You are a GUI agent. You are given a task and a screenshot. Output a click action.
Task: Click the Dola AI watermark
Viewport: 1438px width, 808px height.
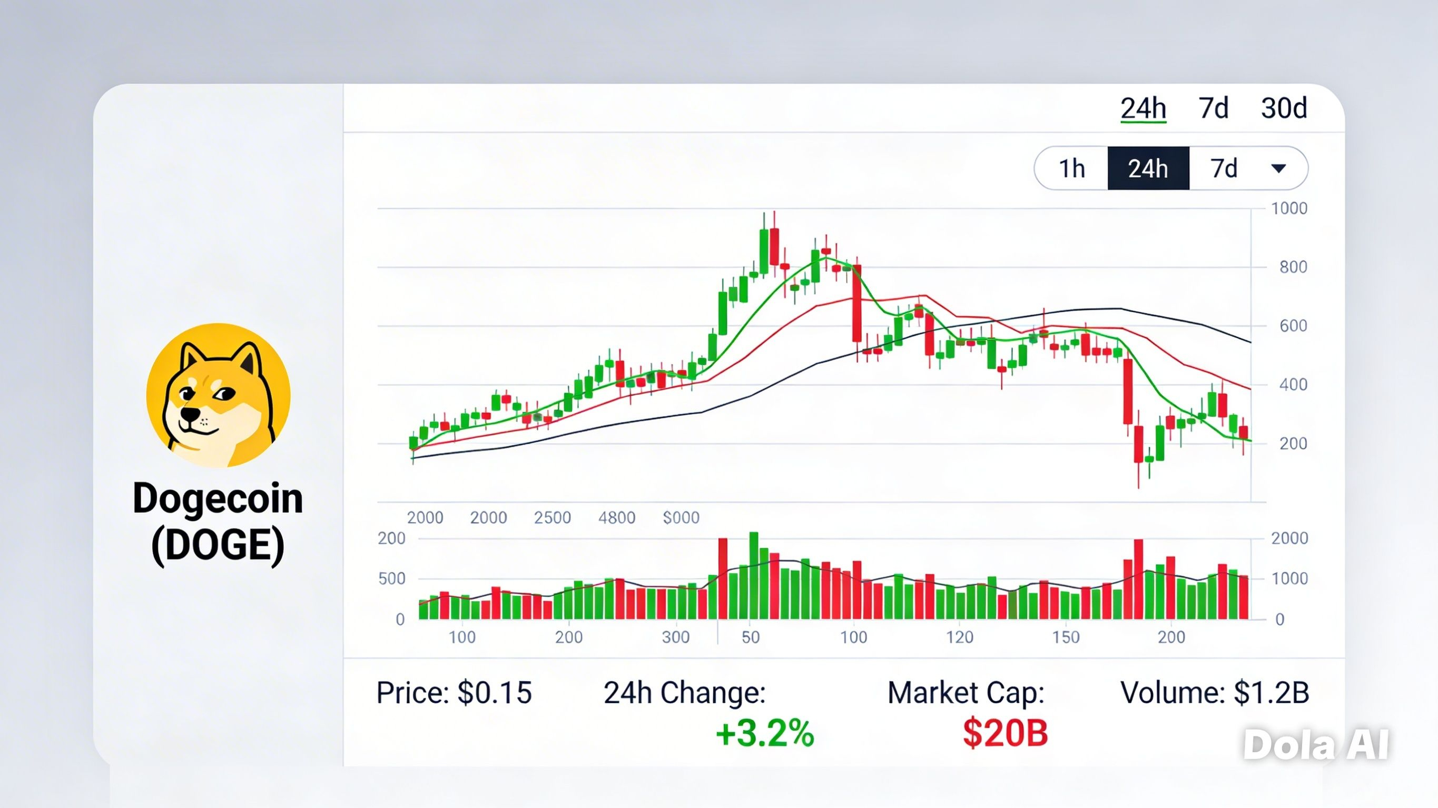tap(1316, 745)
